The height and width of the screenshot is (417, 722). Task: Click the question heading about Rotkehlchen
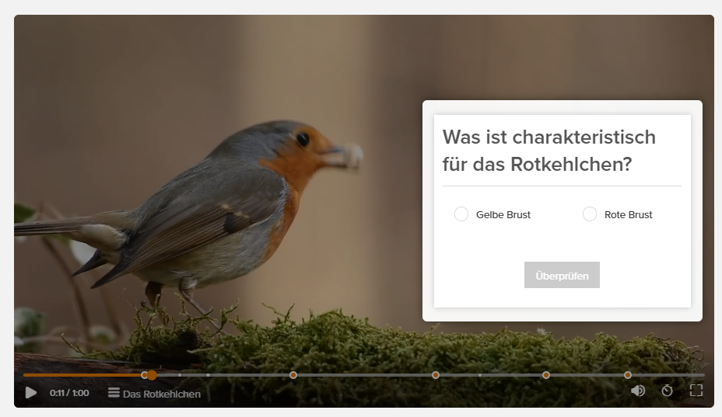tap(549, 151)
